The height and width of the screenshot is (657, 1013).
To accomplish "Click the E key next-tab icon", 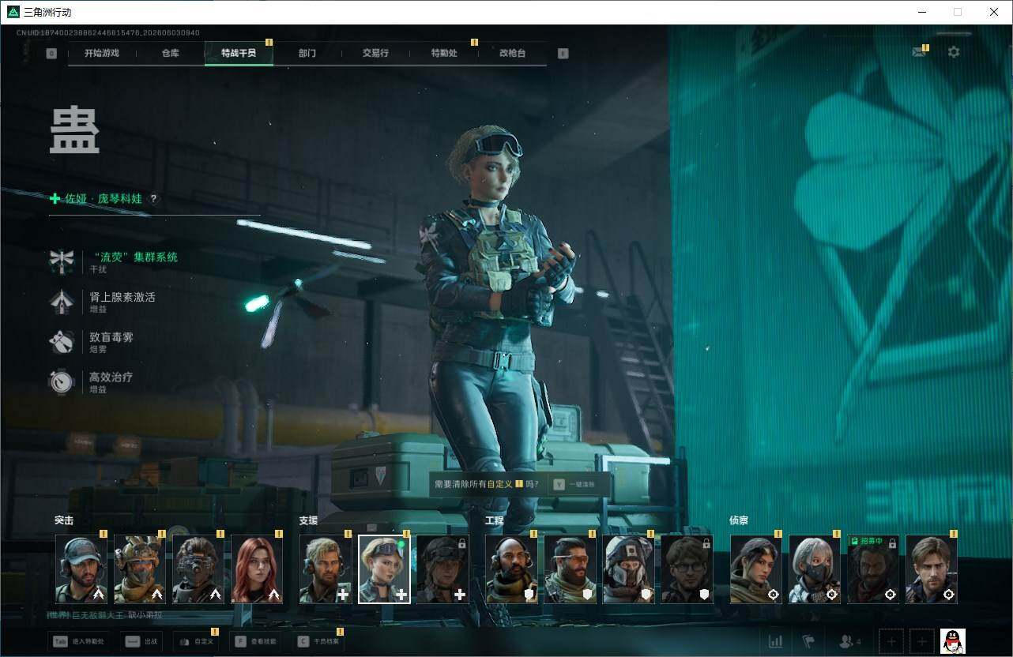I will (x=563, y=54).
